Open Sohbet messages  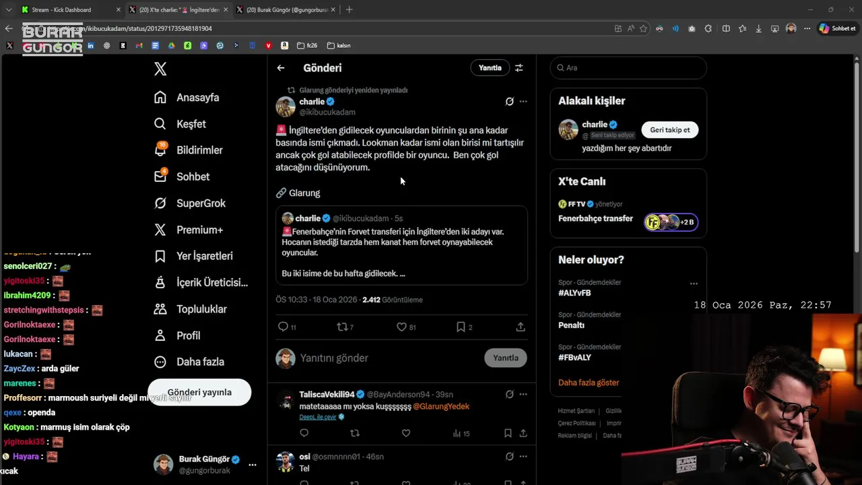[182, 176]
